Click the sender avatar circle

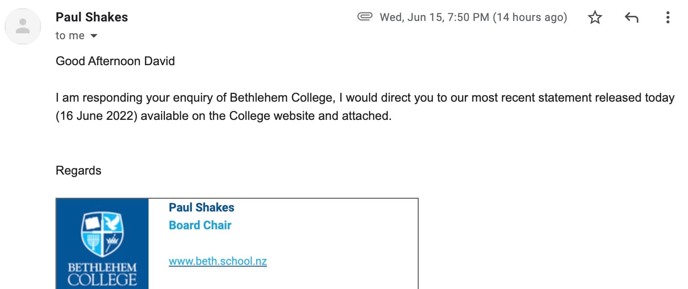[22, 26]
